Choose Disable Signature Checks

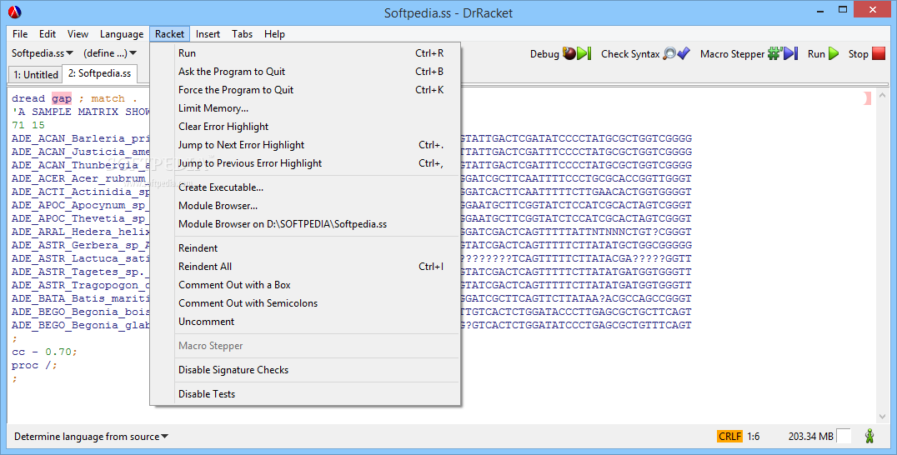tap(305, 370)
